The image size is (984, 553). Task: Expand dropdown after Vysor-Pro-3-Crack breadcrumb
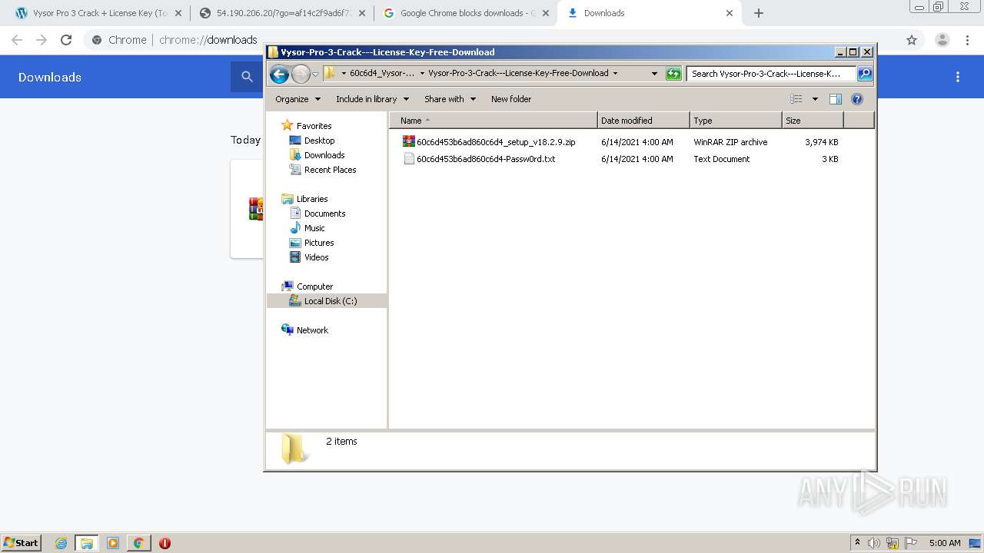[615, 74]
